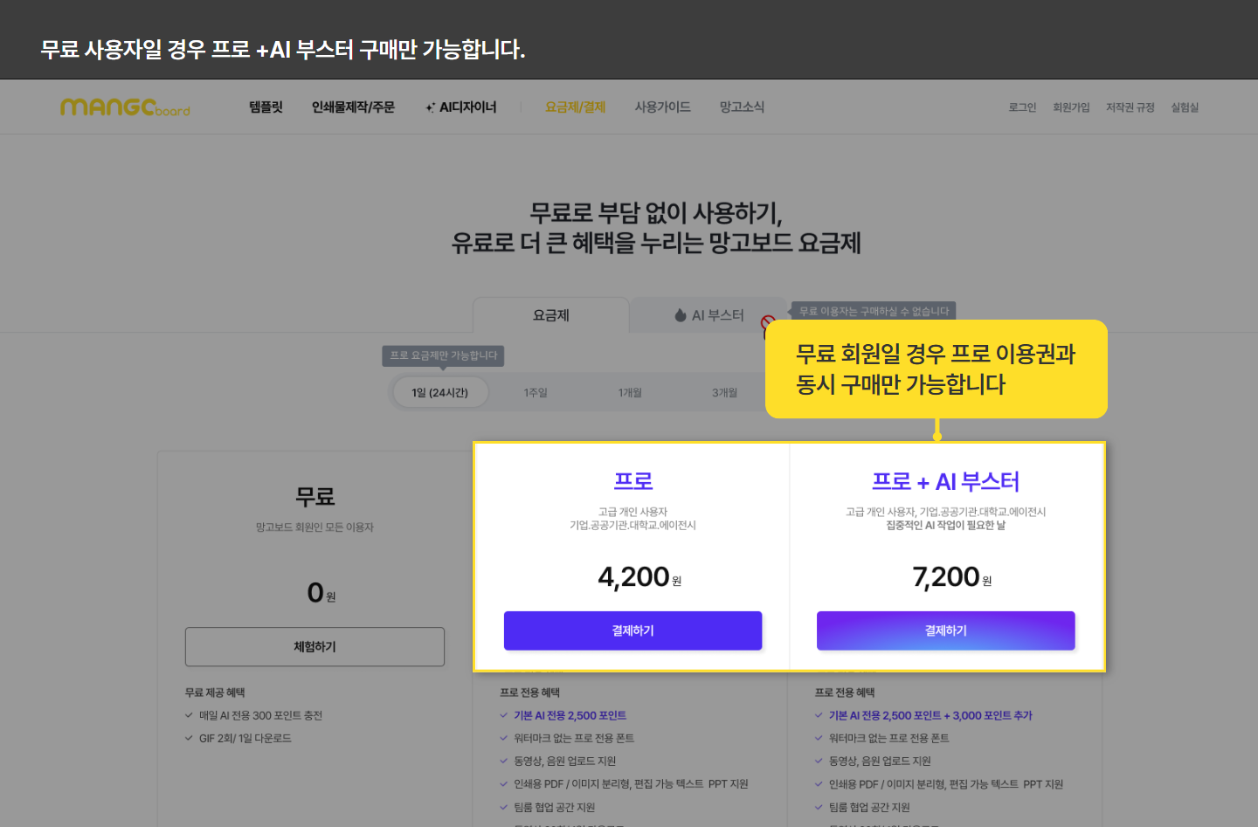This screenshot has height=827, width=1258.
Task: Click 무료 이용자는 구매하실 수 없습니다 tooltip
Action: click(874, 312)
